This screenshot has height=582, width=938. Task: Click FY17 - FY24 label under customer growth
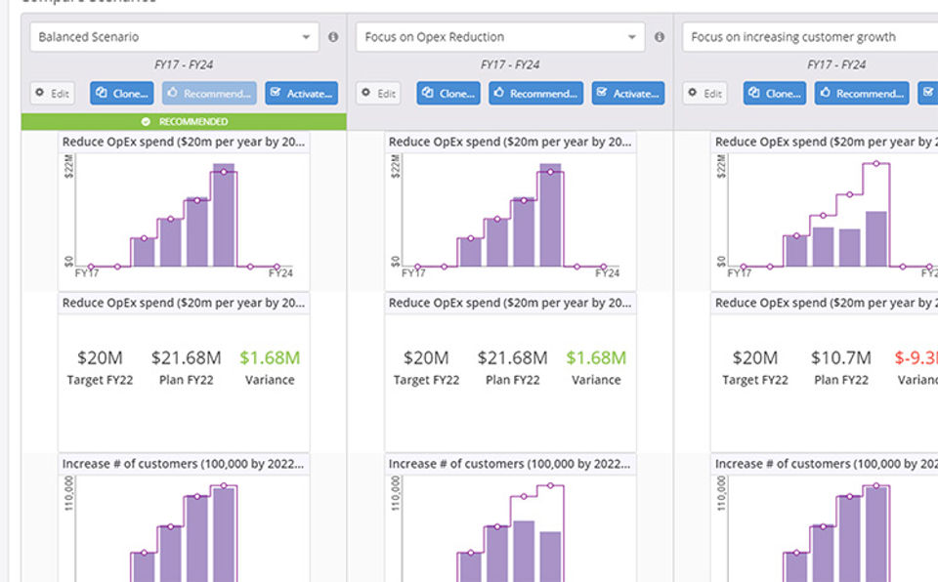[x=836, y=64]
